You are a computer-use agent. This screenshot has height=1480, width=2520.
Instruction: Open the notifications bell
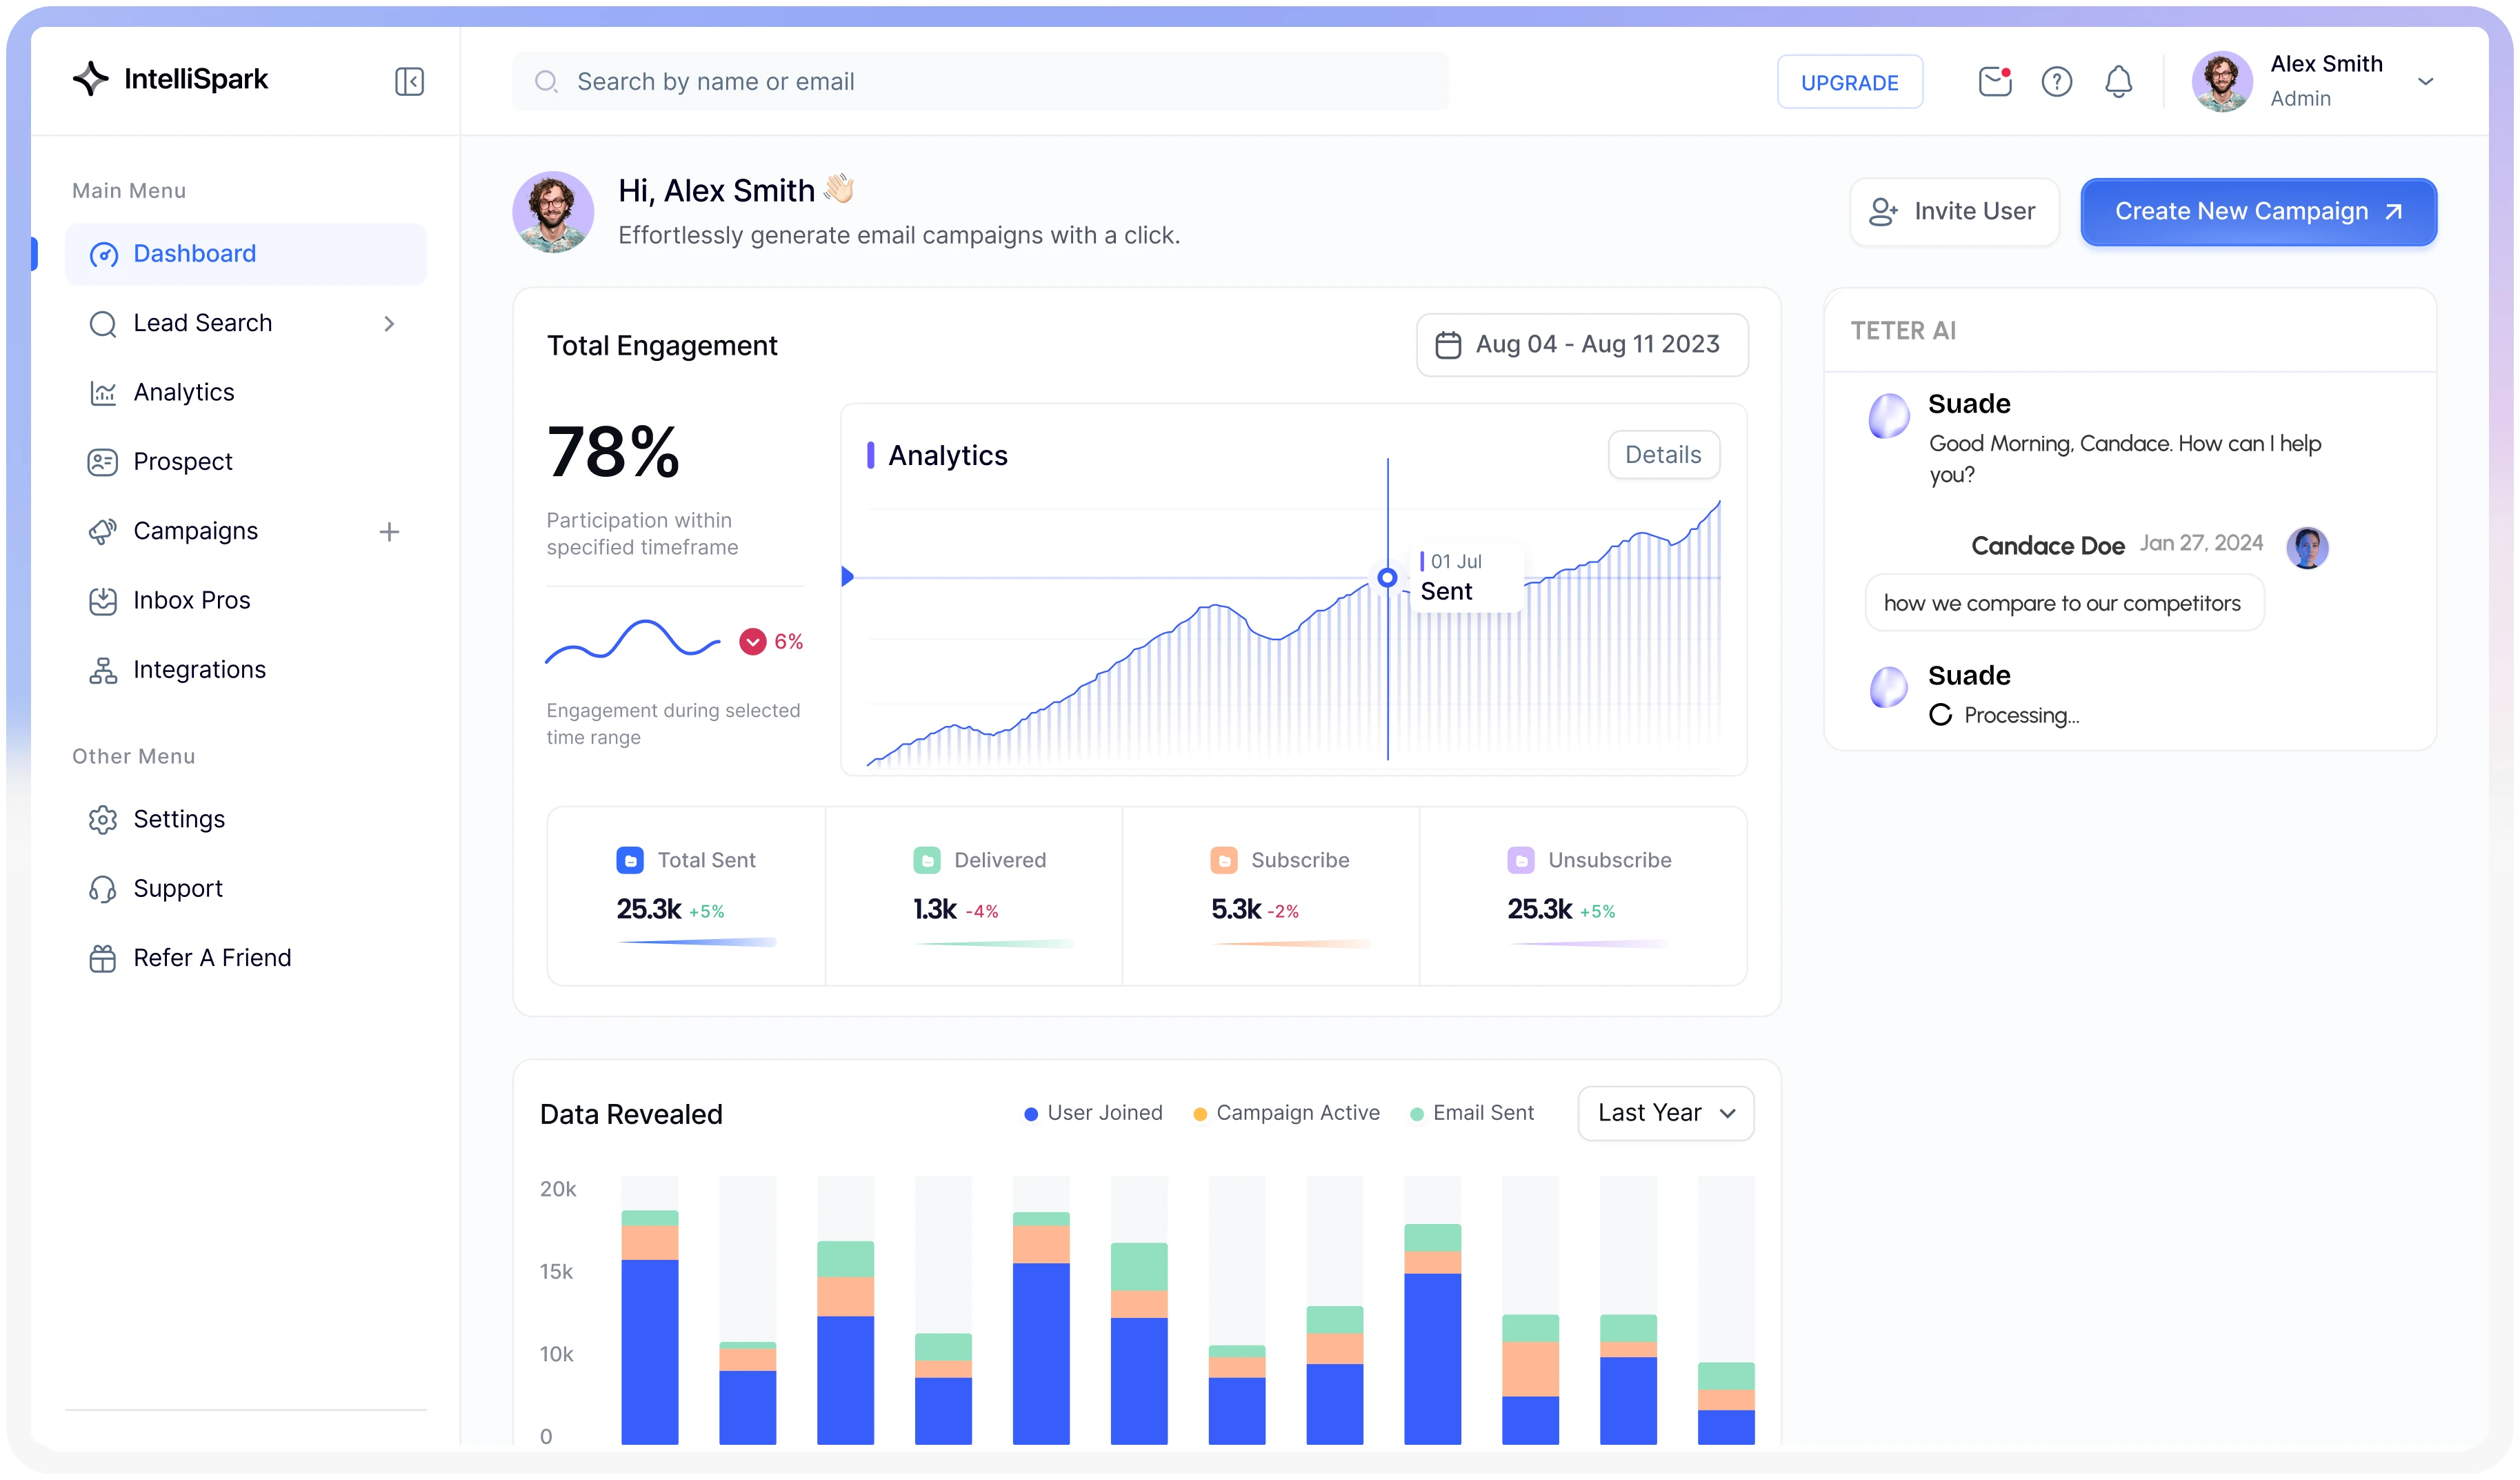[x=2118, y=81]
